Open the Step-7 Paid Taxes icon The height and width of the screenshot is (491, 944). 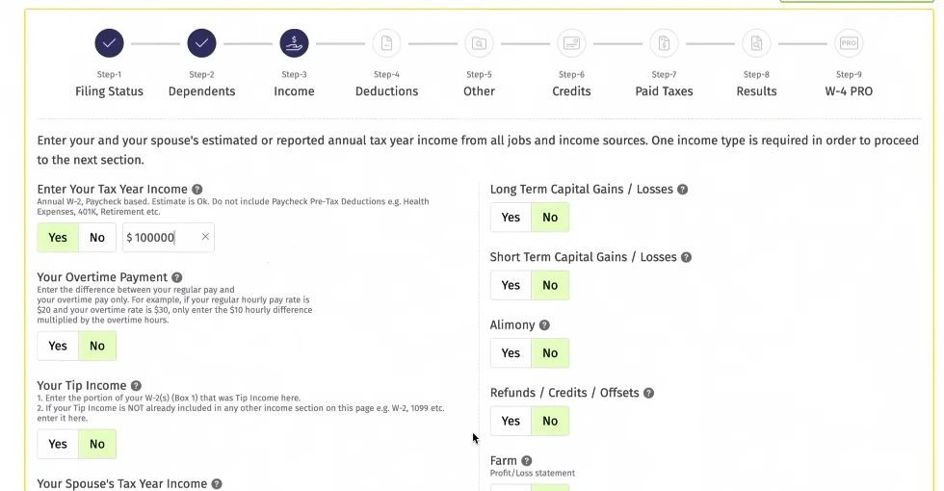click(664, 43)
